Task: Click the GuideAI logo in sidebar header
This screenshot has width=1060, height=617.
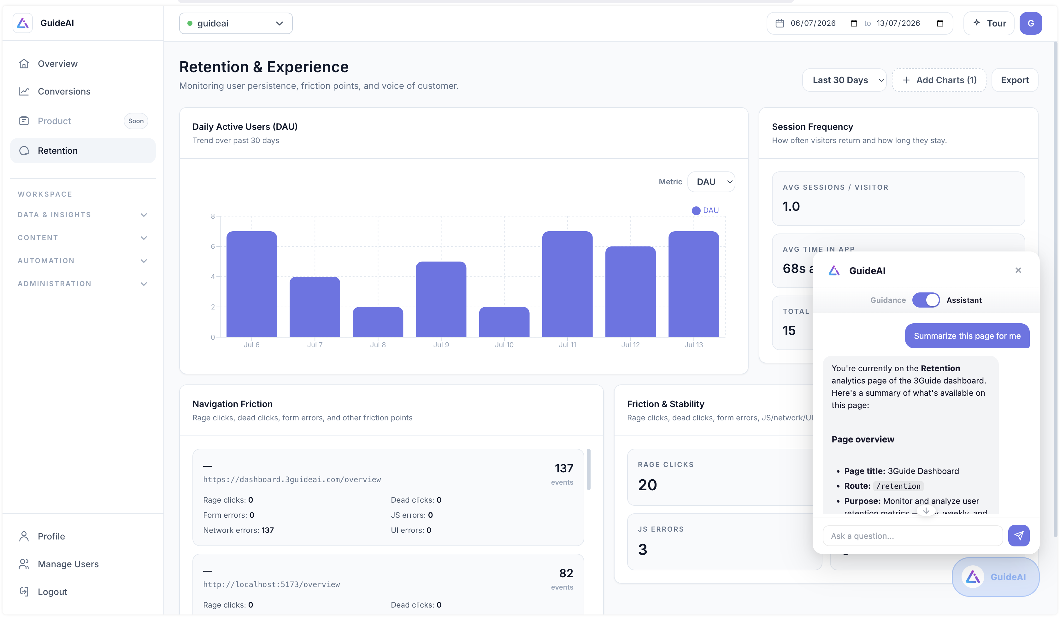Action: tap(23, 23)
